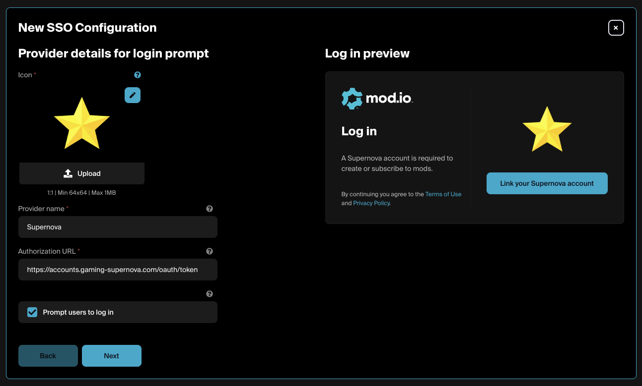
Task: Go Back to the previous step
Action: click(x=48, y=356)
